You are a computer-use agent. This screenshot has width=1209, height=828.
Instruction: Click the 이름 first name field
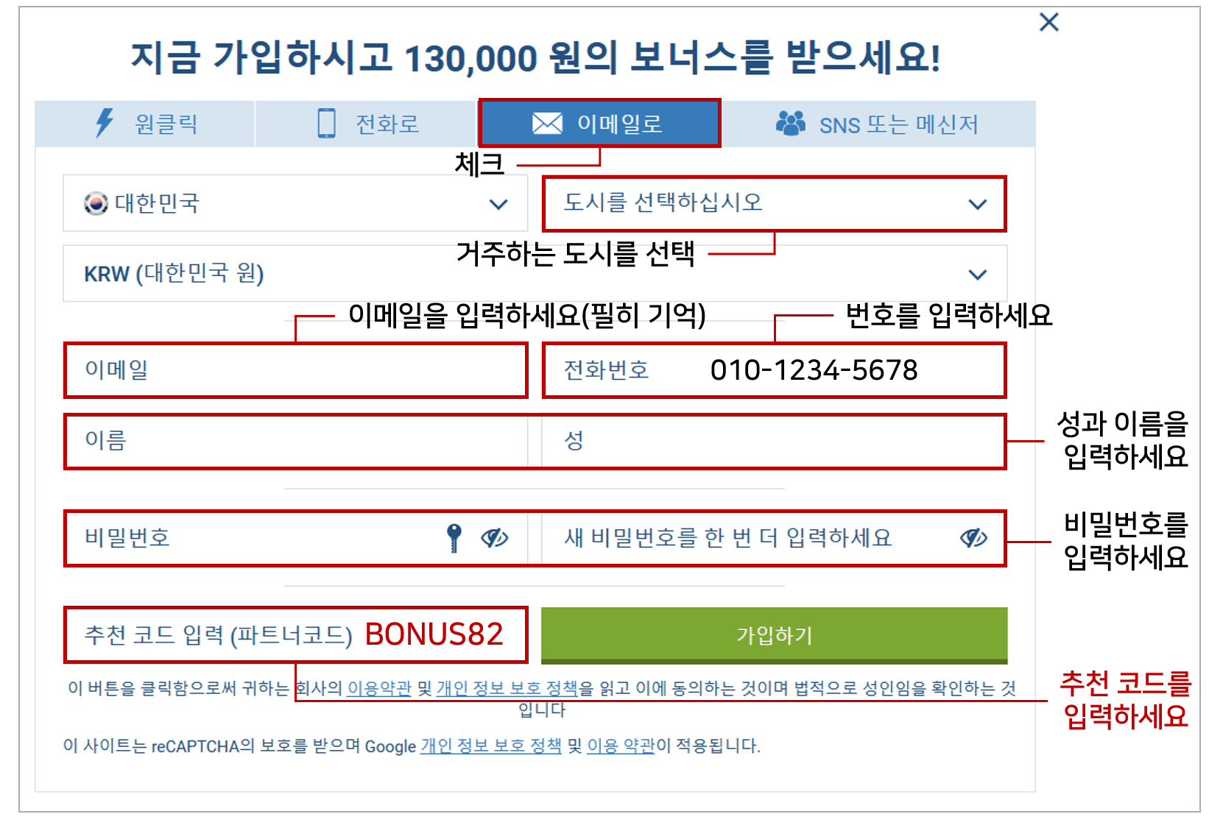296,441
